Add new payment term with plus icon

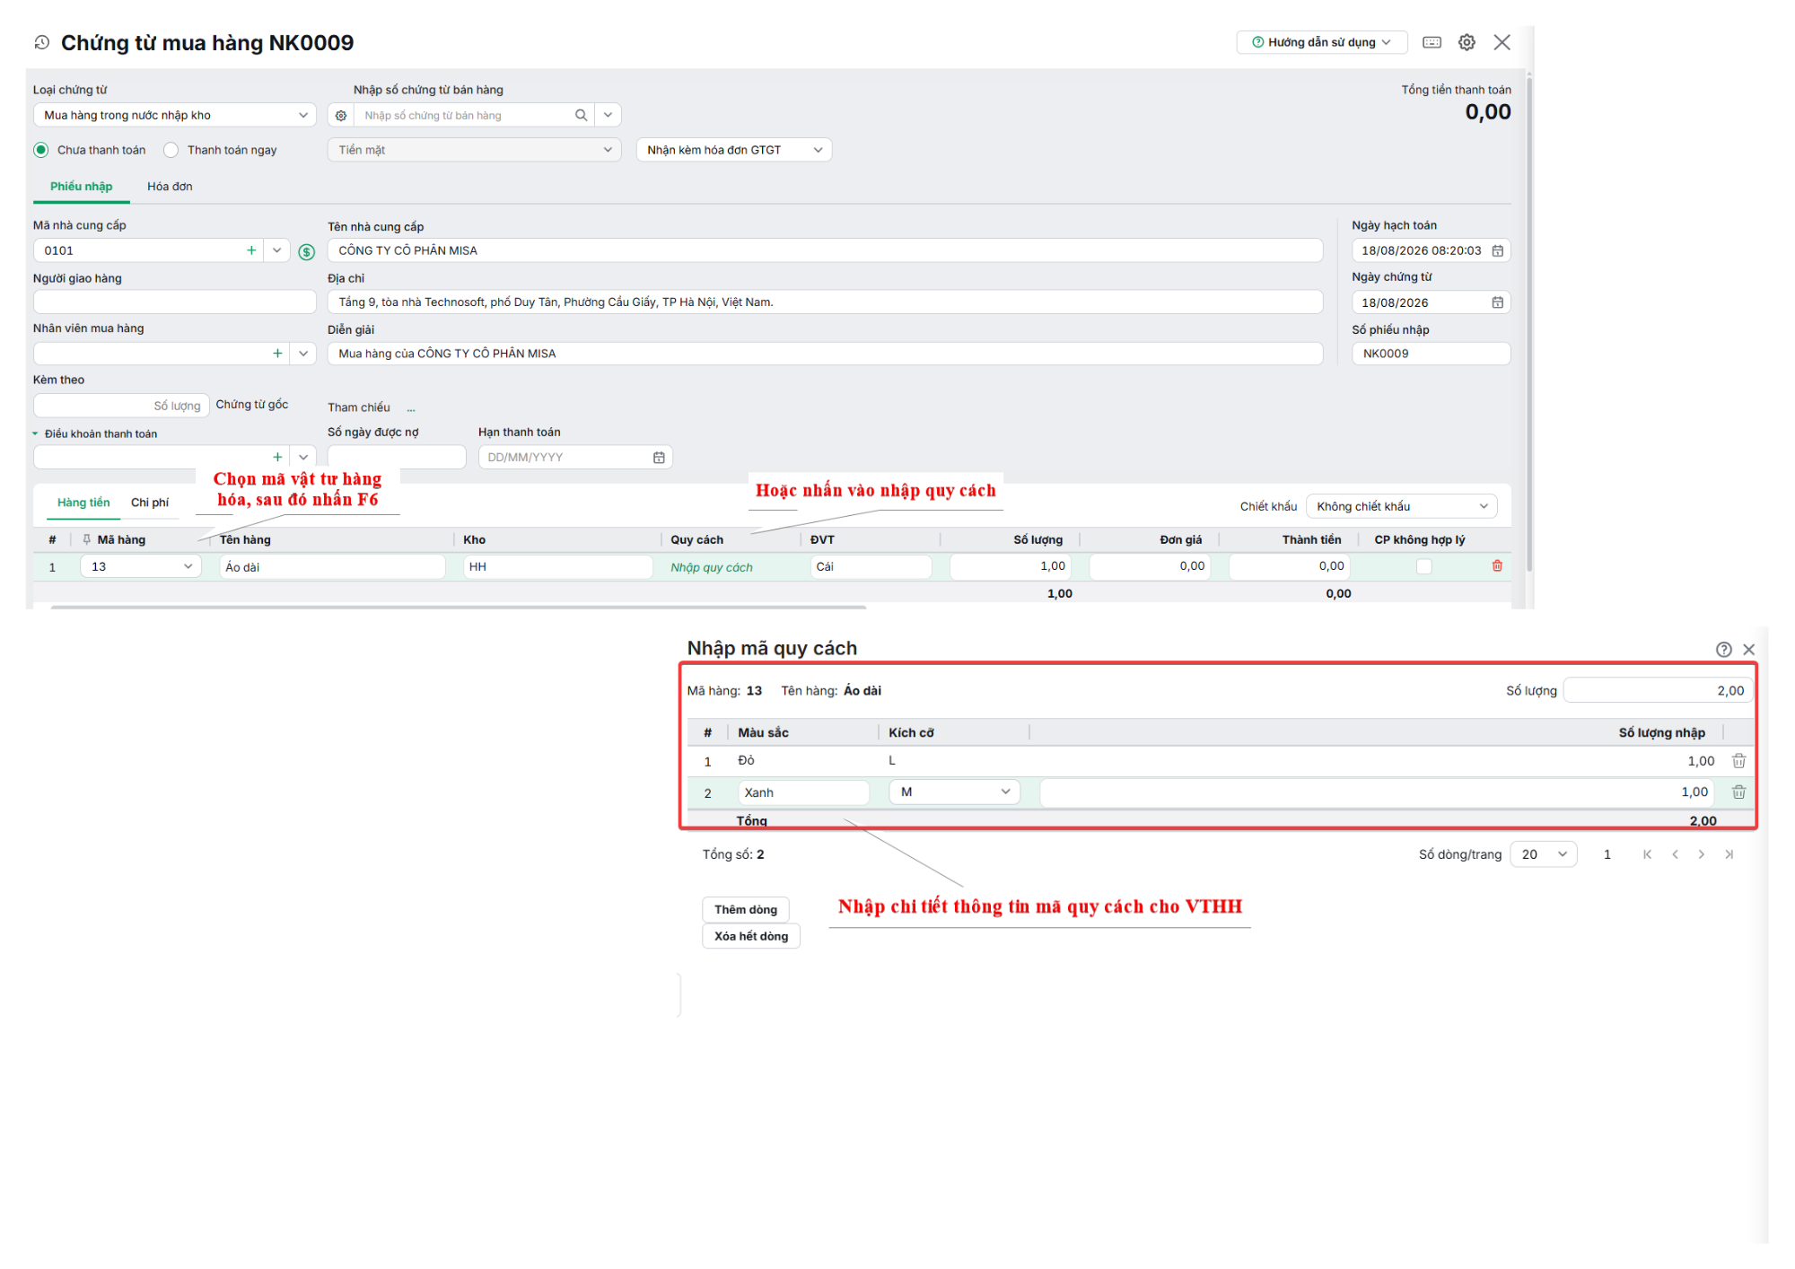tap(277, 457)
